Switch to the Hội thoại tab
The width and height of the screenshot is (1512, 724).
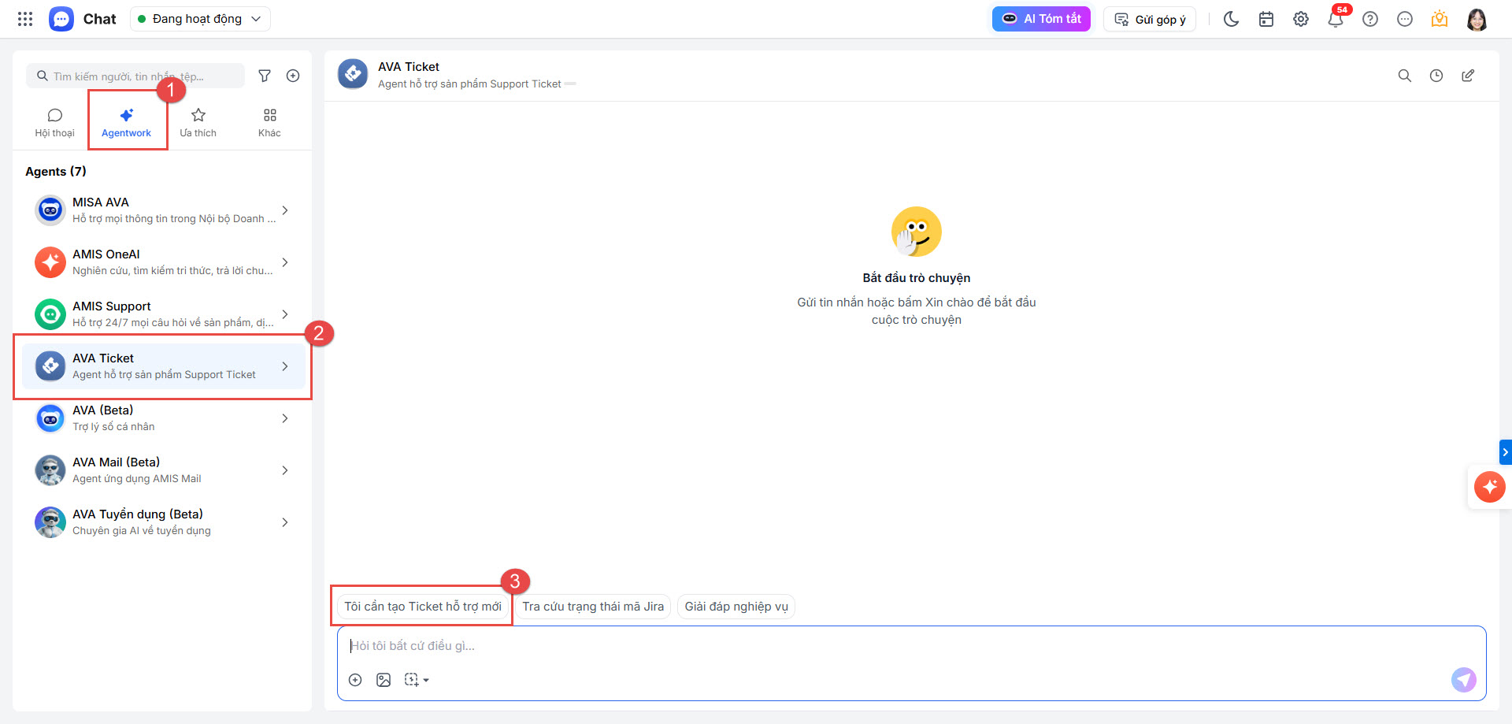(x=54, y=123)
